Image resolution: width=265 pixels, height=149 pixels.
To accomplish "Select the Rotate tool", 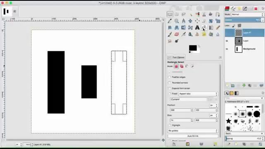I will tap(211, 21).
